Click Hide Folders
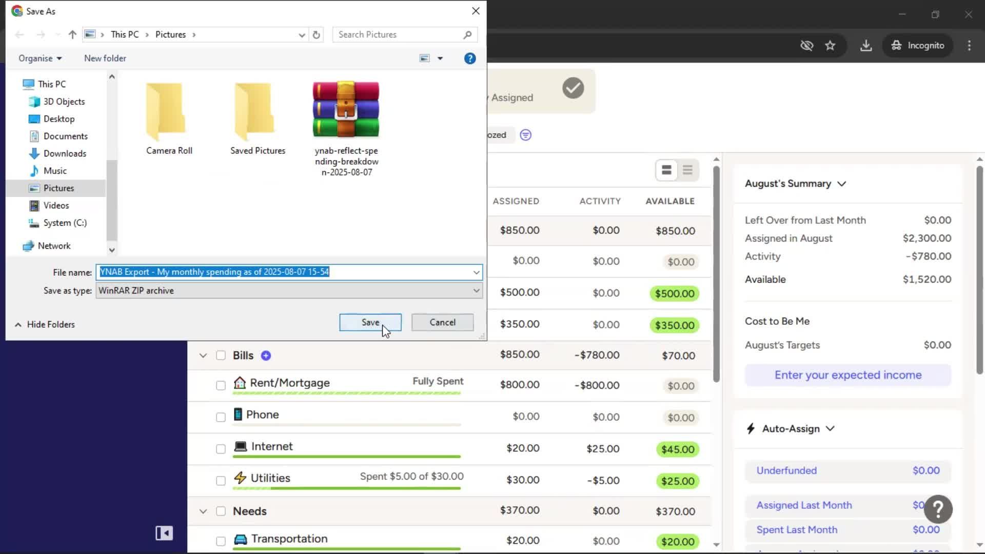The width and height of the screenshot is (985, 554). [45, 324]
